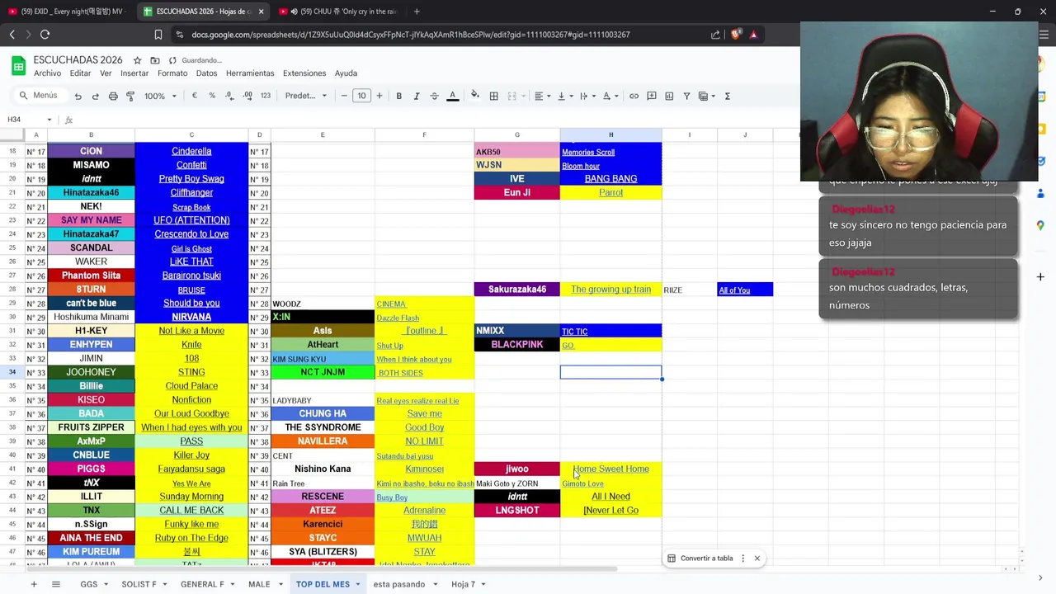The height and width of the screenshot is (594, 1056).
Task: Open the text rotation dropdown
Action: pos(610,96)
